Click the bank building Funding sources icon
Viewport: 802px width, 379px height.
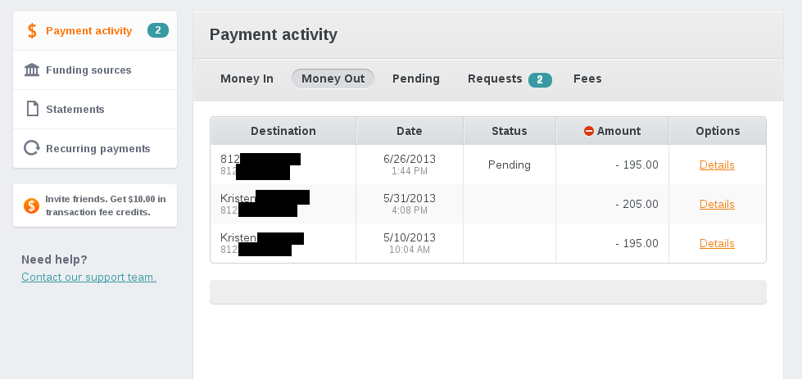(32, 70)
